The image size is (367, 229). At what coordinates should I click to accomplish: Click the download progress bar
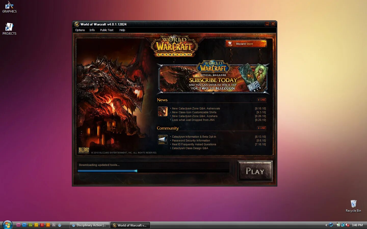(x=153, y=171)
